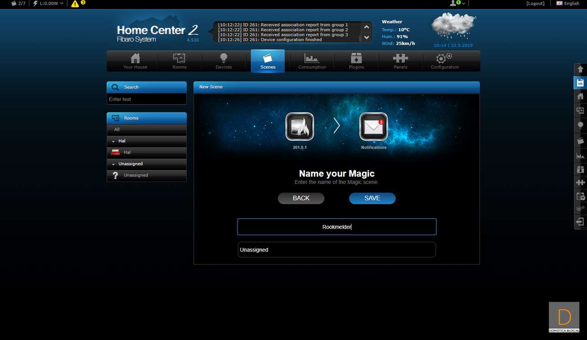Click the plugins box side icon

click(581, 170)
